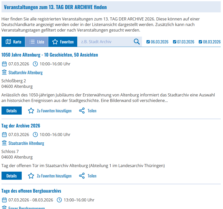Click the 1050 Jahre Altenburg event title

[x=50, y=55]
